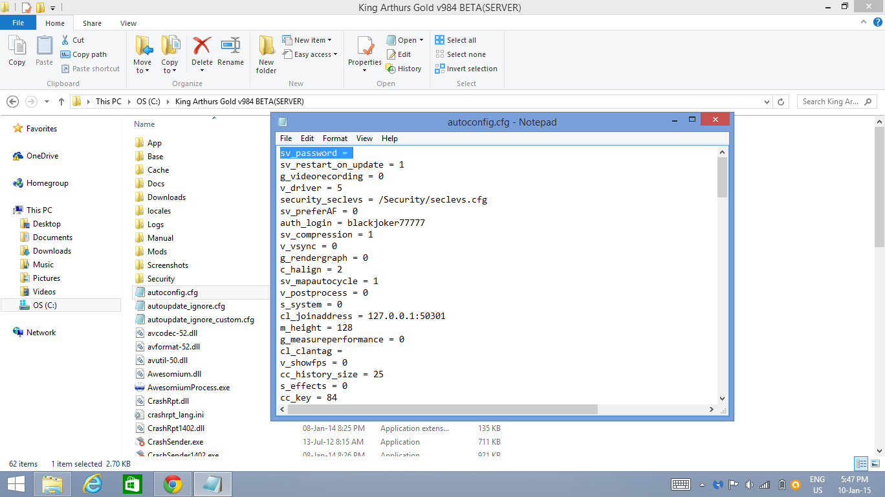Screen dimensions: 885x497
Task: Switch to details view toggle
Action: 861,463
